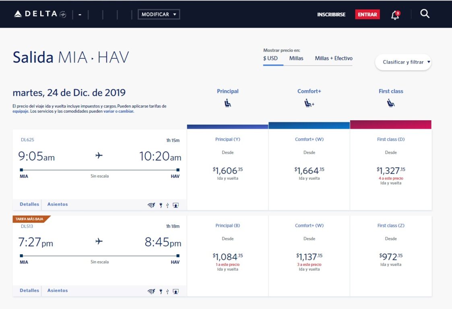This screenshot has height=309, width=452.
Task: Click the 10:20am arrival time
Action: point(160,156)
